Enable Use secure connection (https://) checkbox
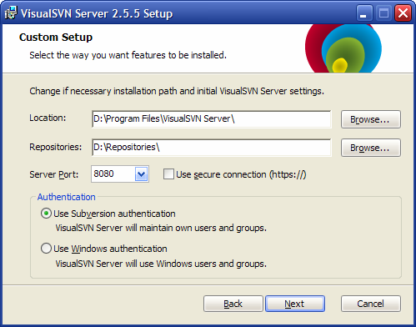The width and height of the screenshot is (416, 327). (168, 174)
